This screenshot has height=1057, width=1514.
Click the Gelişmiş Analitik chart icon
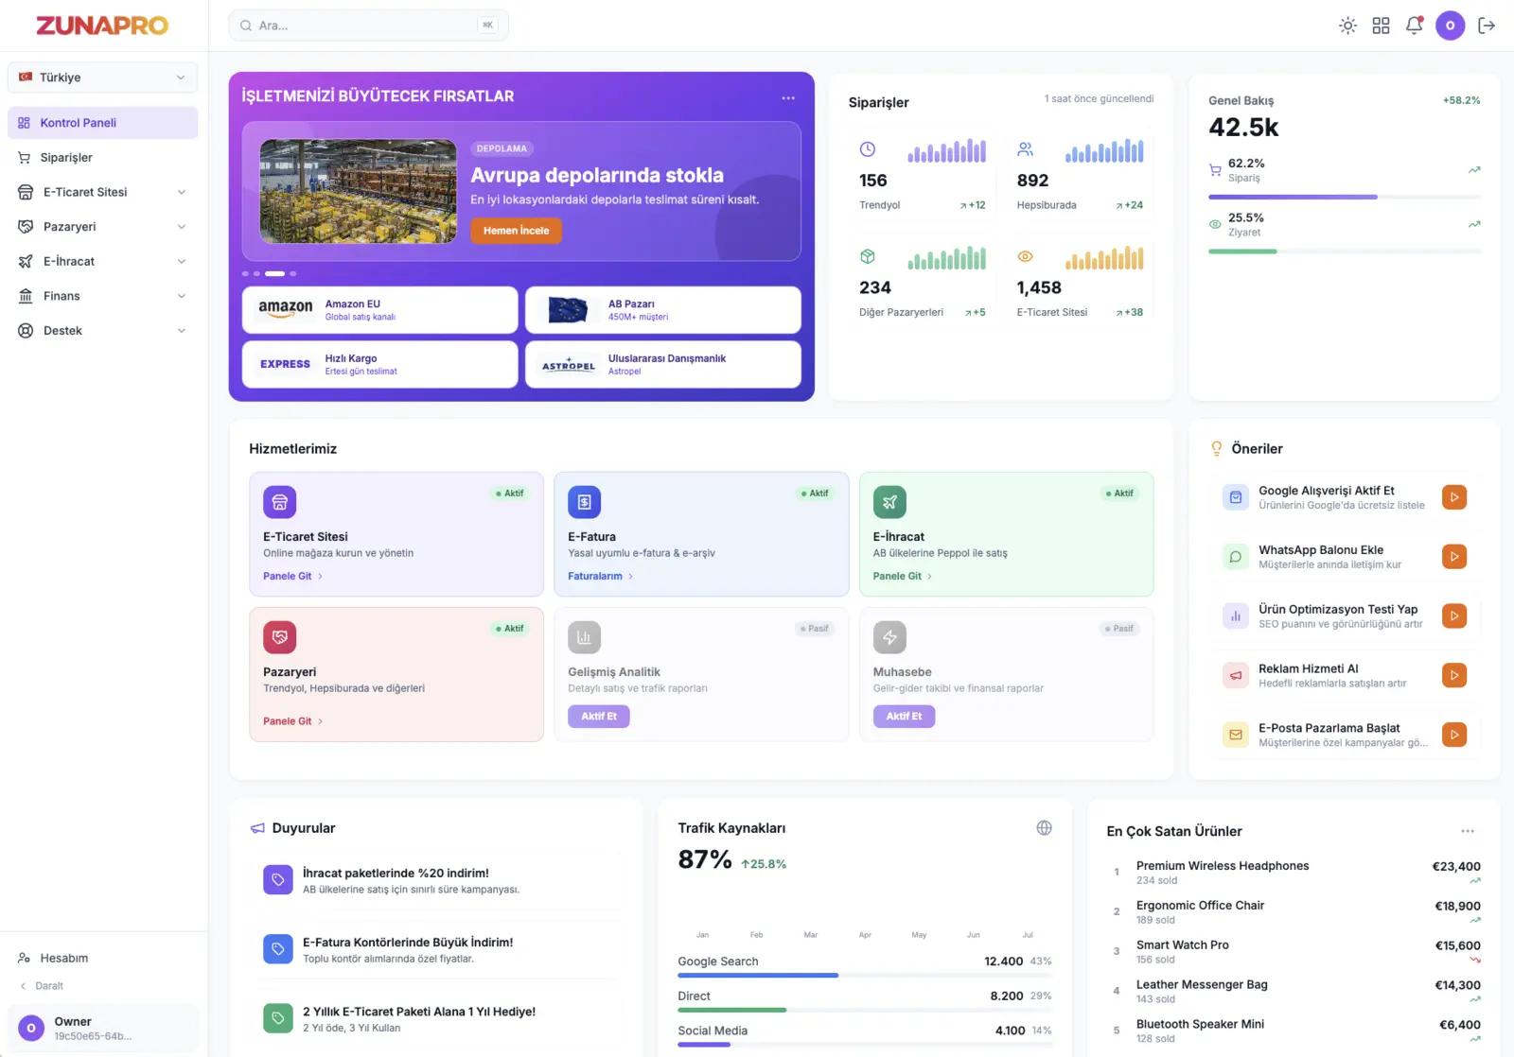coord(584,637)
